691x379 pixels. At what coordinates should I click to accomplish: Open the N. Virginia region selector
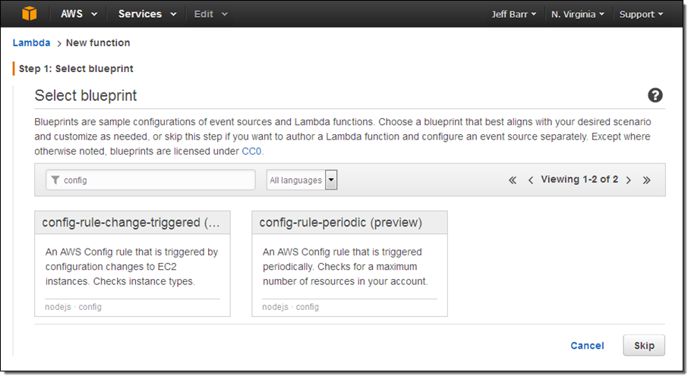click(578, 14)
